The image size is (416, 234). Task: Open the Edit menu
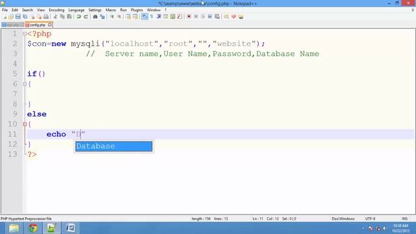coord(15,10)
